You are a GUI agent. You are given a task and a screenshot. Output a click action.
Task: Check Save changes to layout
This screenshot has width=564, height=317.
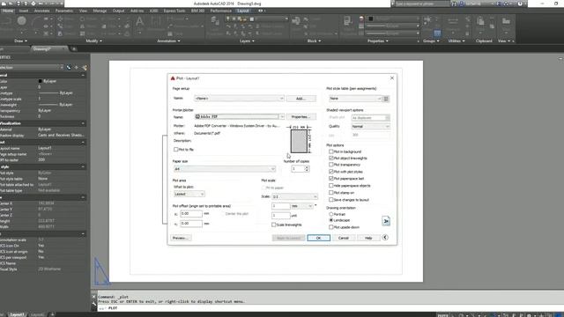[331, 200]
